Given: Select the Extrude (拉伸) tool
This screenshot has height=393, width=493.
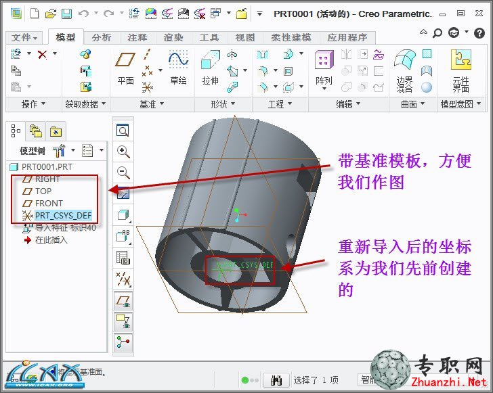Looking at the screenshot, I should pyautogui.click(x=210, y=69).
